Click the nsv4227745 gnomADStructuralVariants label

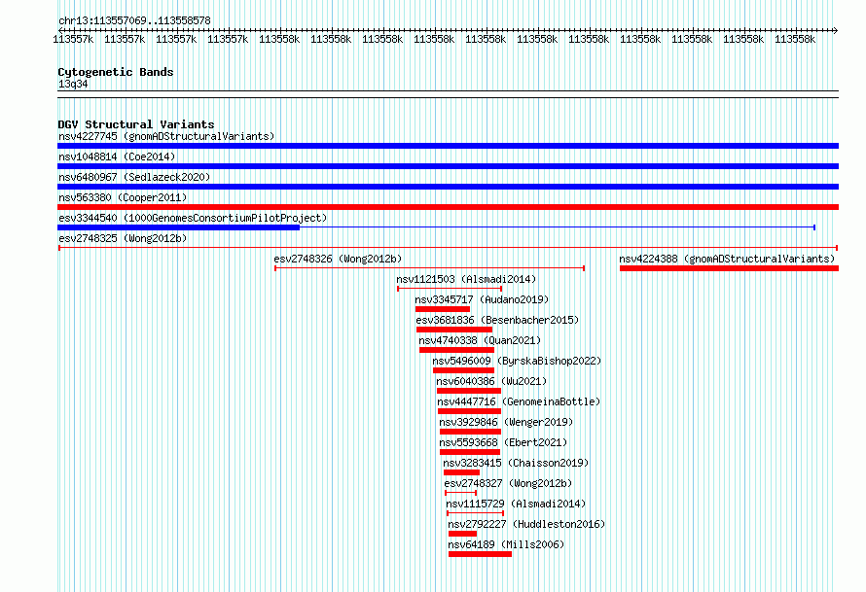point(166,136)
